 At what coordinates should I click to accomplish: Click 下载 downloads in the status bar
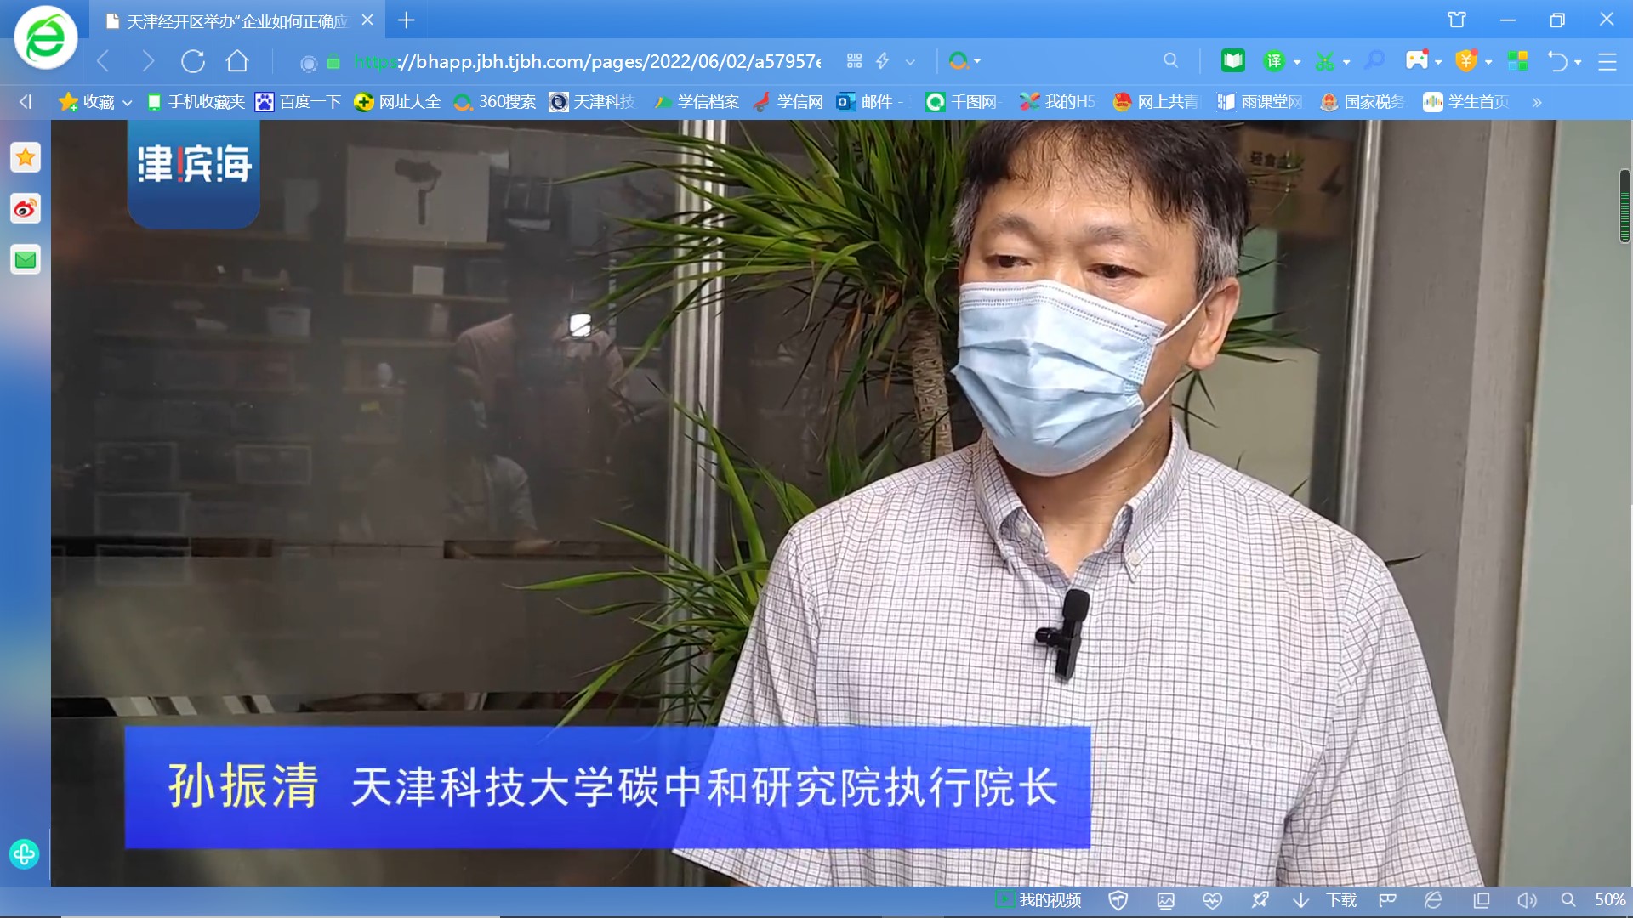point(1340,900)
